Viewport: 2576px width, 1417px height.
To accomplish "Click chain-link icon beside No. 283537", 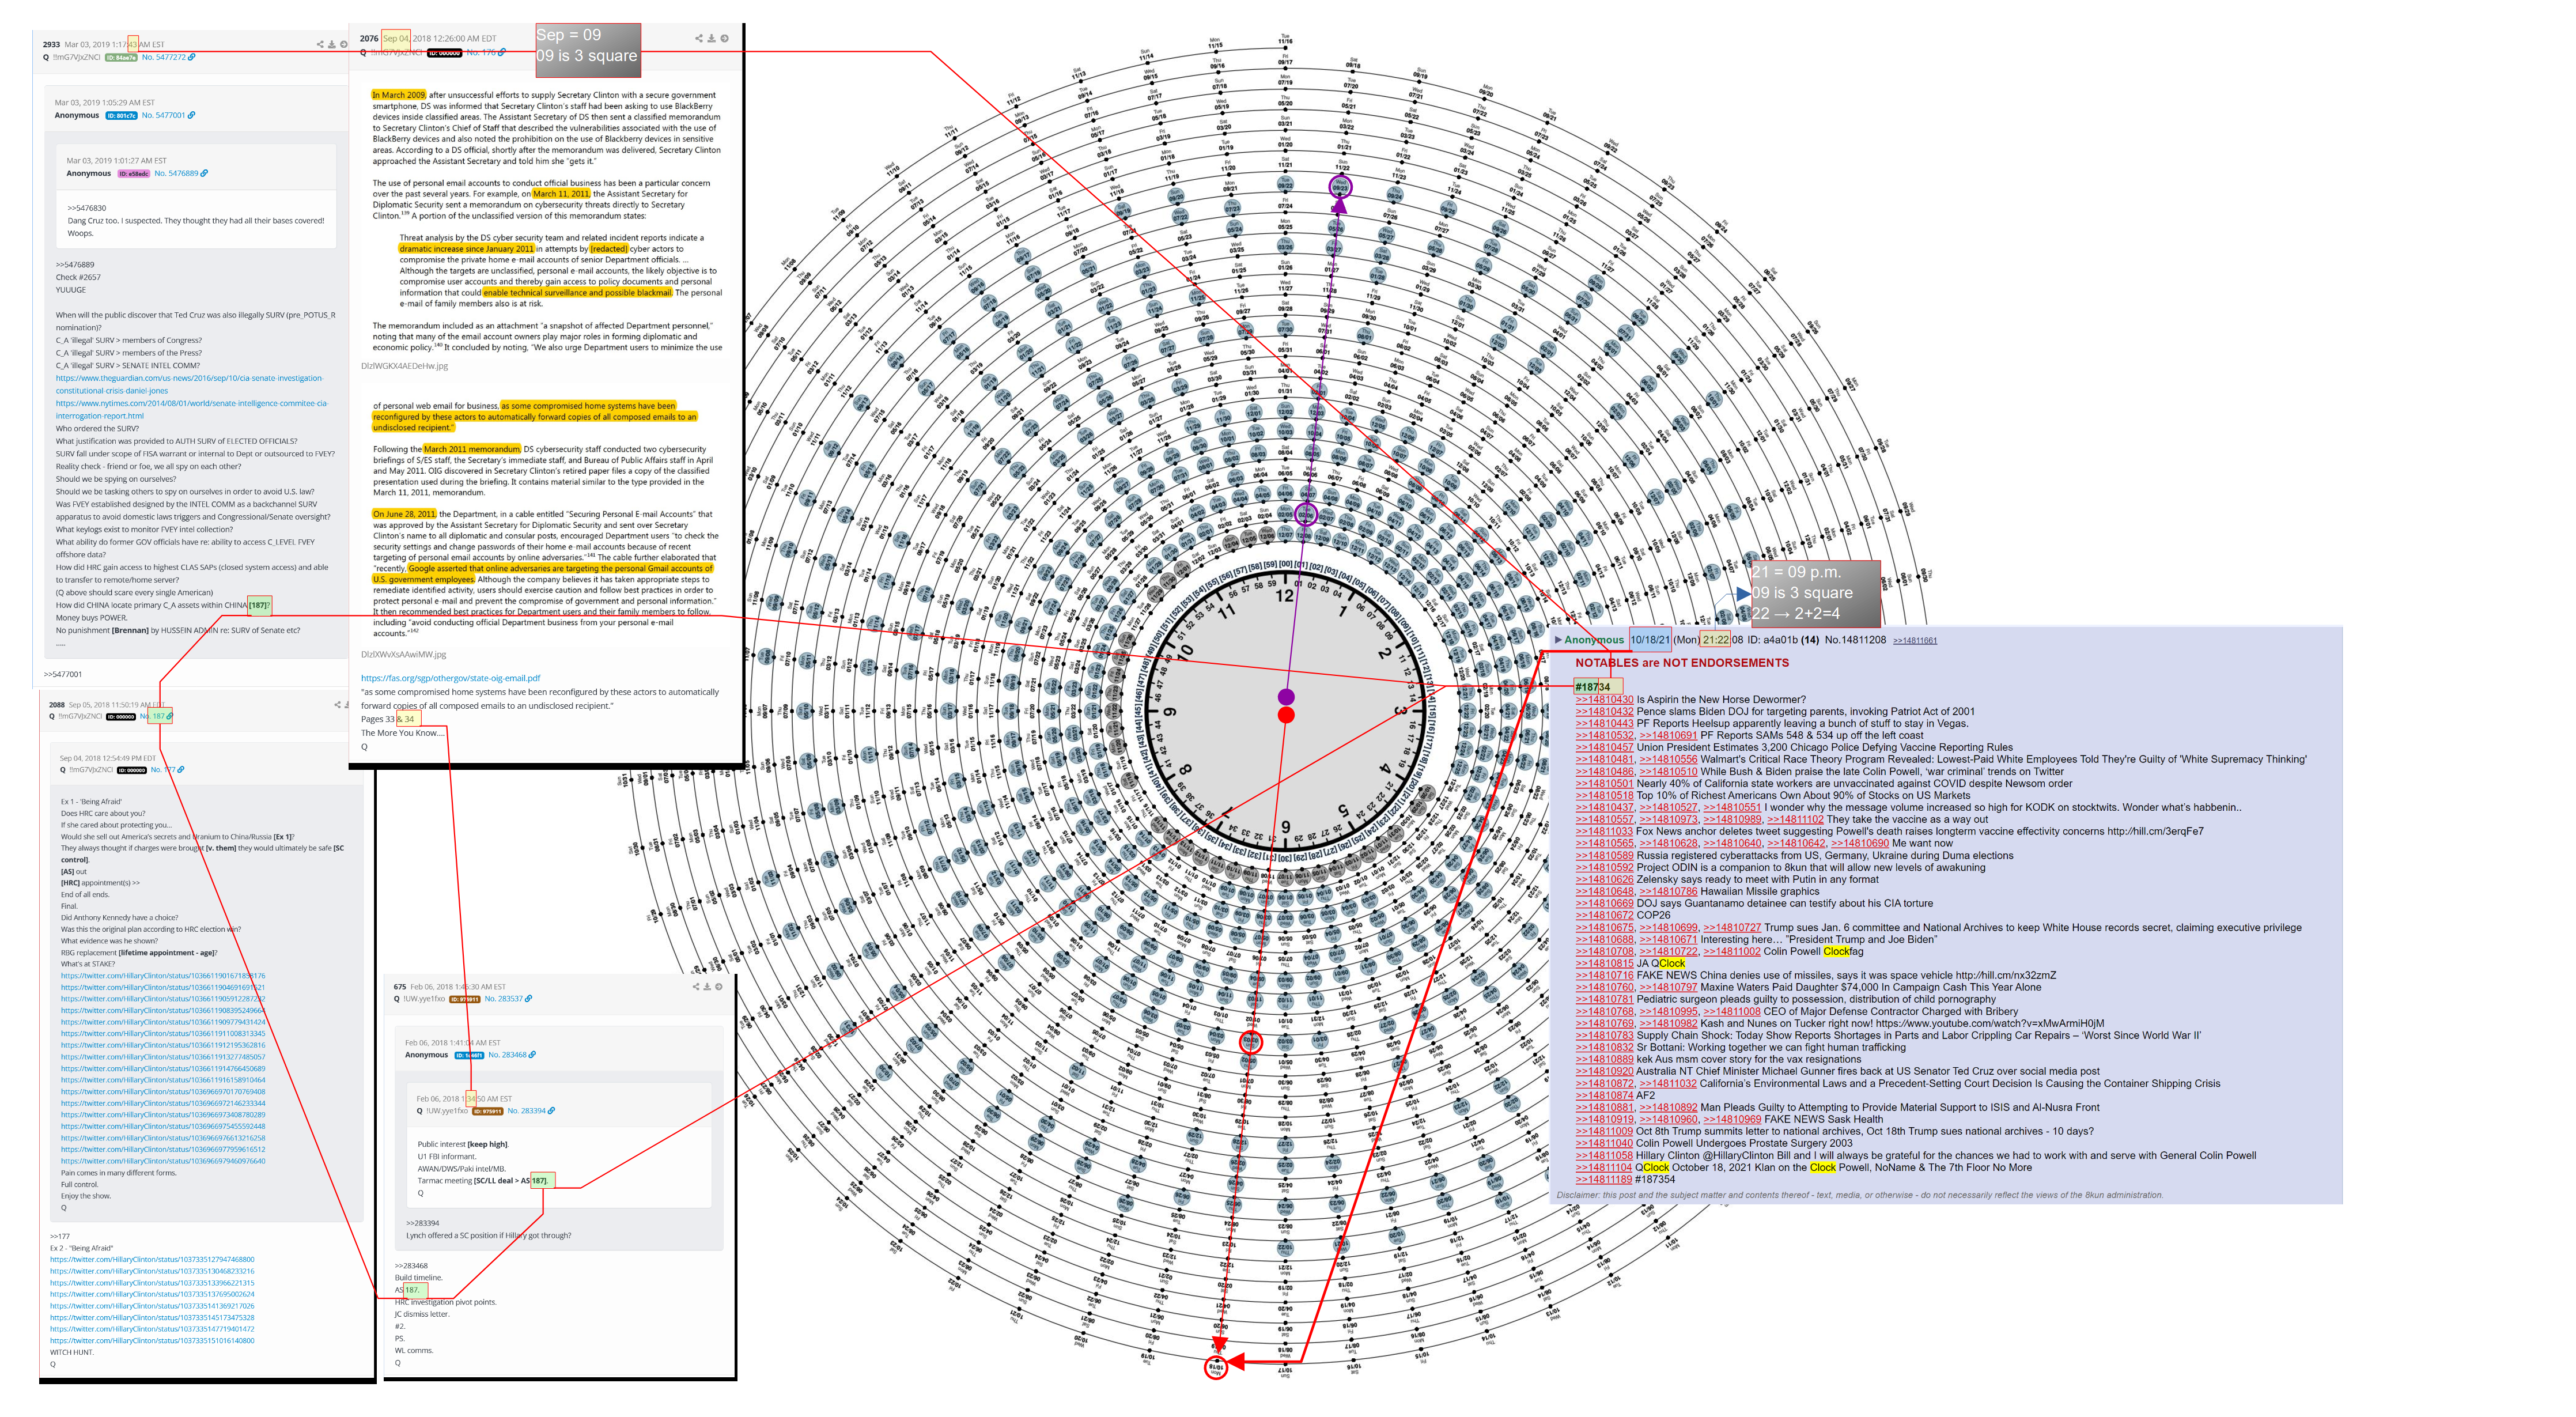I will (x=529, y=998).
